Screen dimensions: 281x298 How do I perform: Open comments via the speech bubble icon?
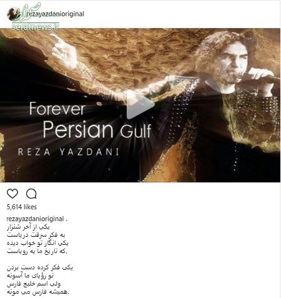(x=31, y=194)
